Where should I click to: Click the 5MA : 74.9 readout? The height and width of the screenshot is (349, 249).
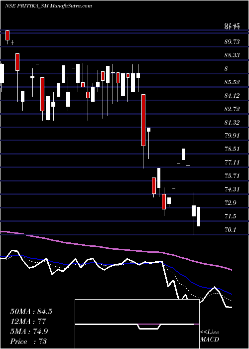click(x=29, y=332)
